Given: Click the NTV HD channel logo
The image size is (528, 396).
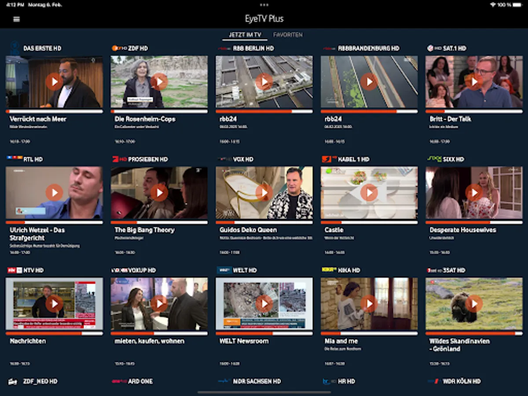Looking at the screenshot, I should click(14, 270).
